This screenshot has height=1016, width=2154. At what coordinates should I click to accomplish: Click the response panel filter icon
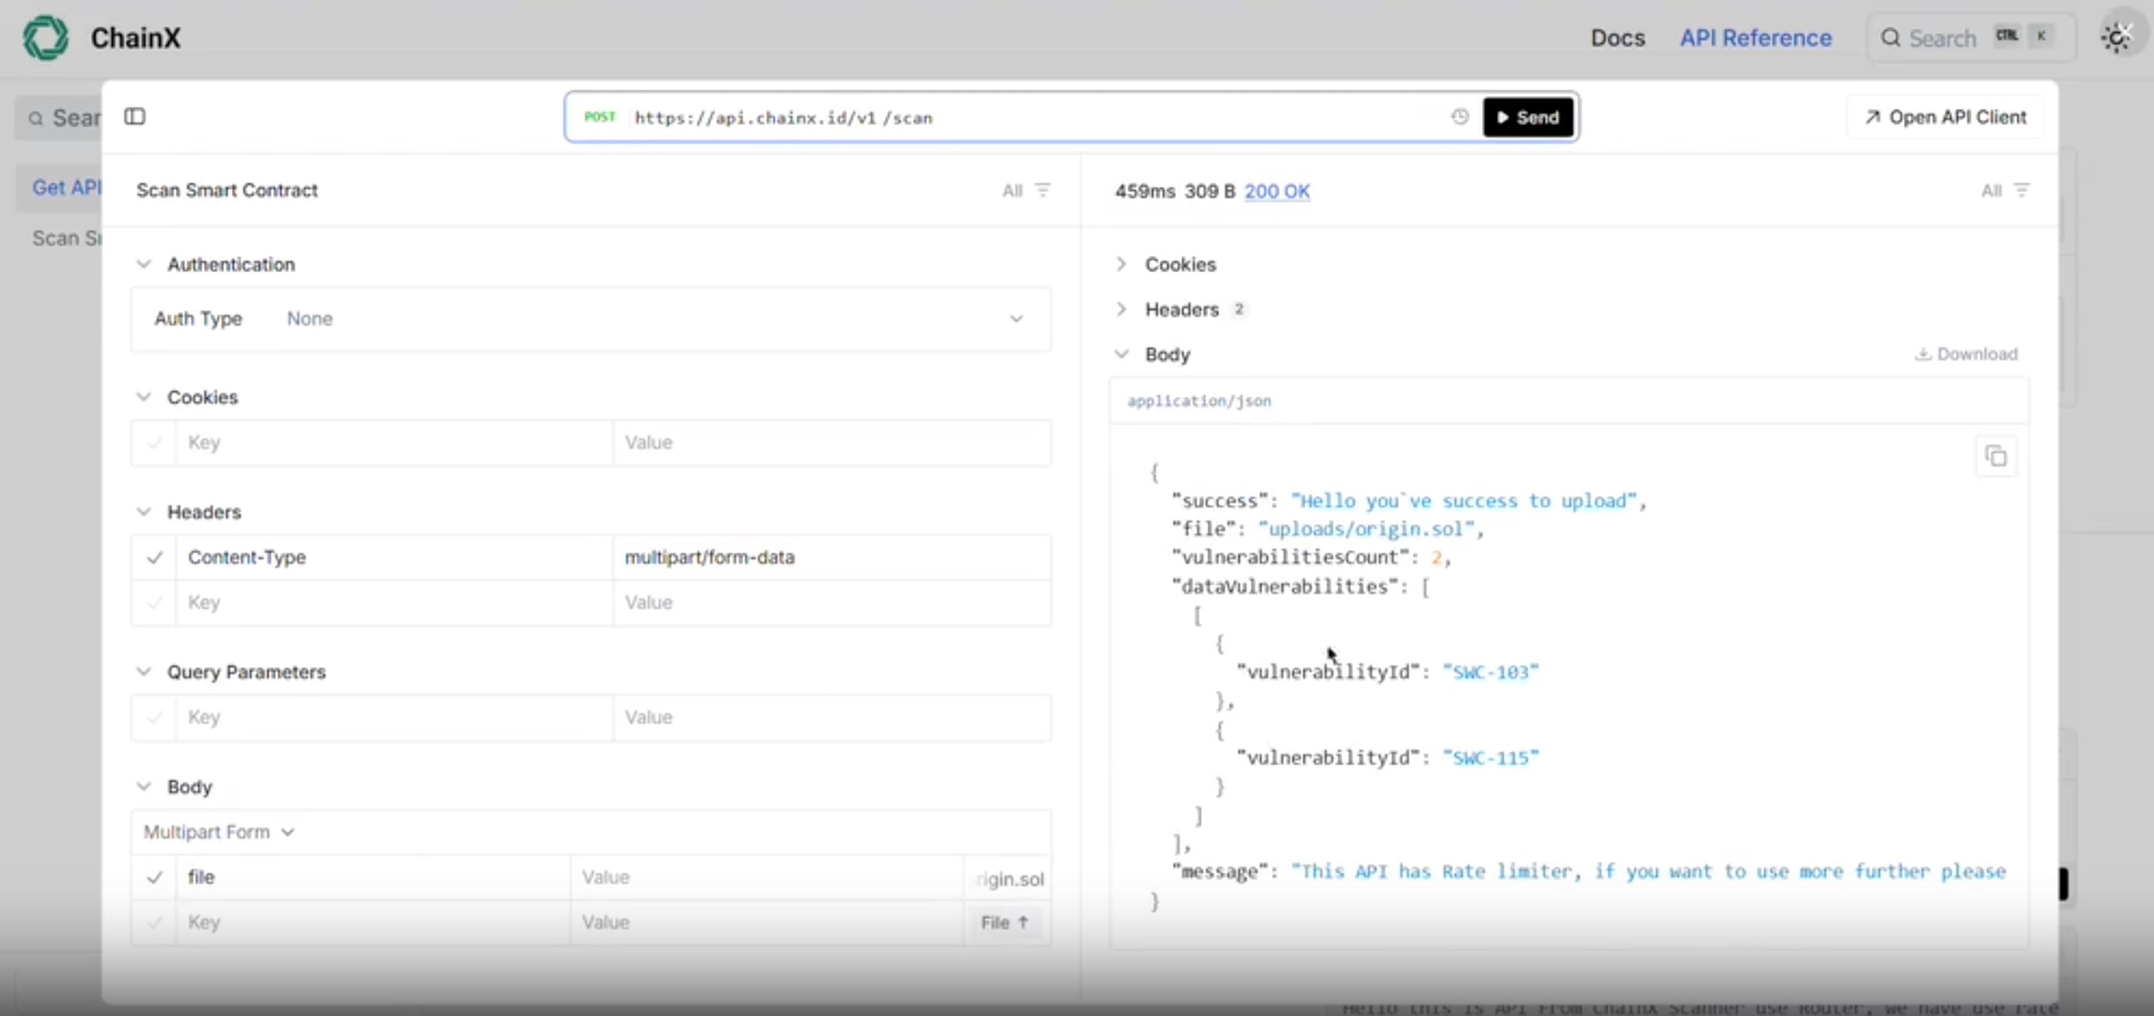pyautogui.click(x=2022, y=191)
